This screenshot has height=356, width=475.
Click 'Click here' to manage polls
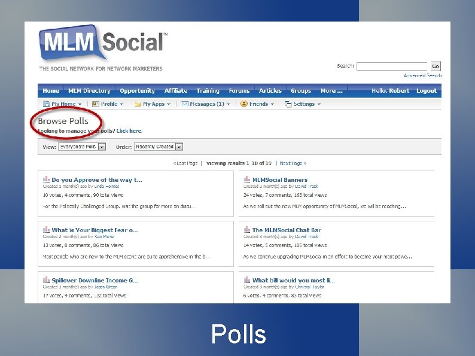pyautogui.click(x=129, y=131)
